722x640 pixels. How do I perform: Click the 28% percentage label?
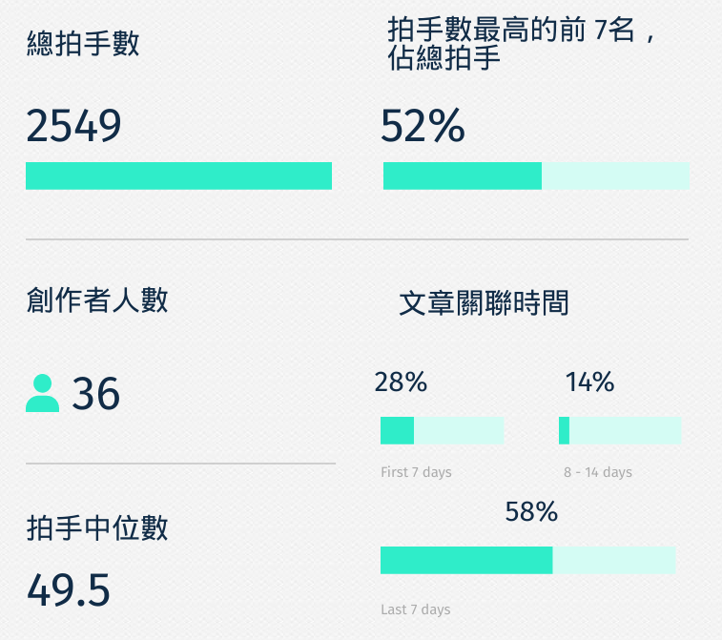click(x=401, y=382)
